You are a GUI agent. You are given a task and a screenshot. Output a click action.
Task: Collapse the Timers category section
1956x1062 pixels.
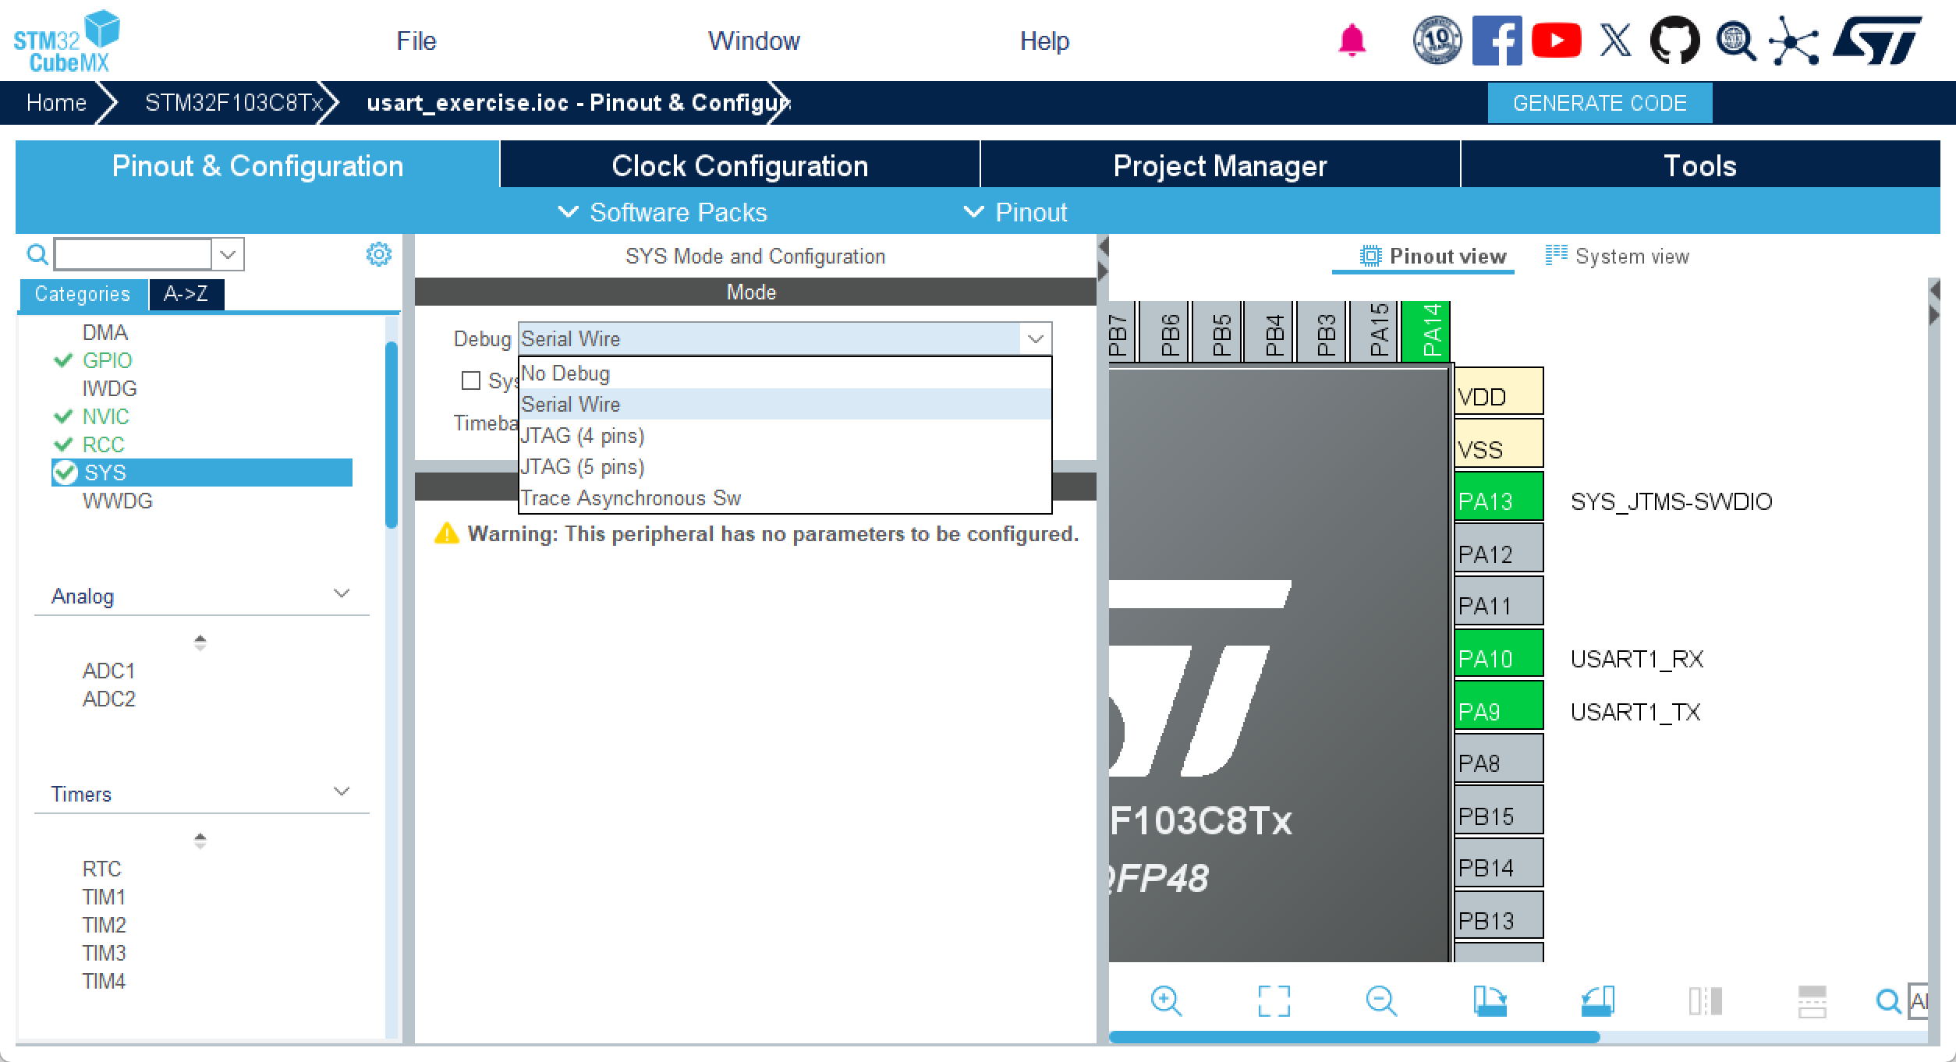(x=341, y=792)
